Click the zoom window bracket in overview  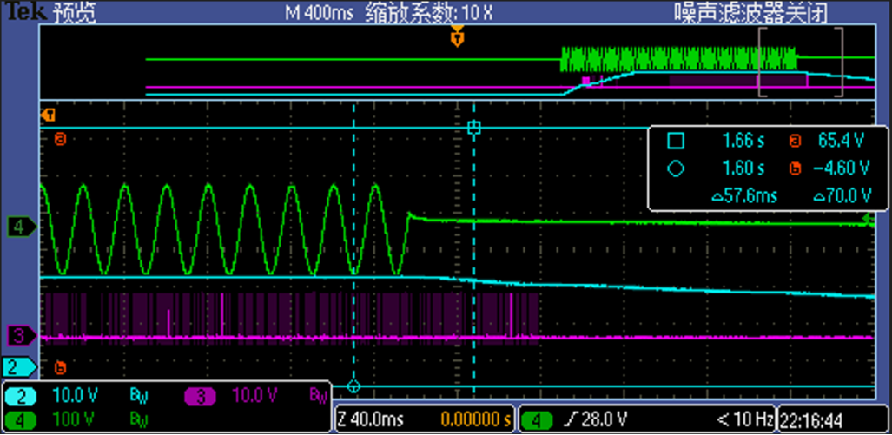(x=801, y=62)
